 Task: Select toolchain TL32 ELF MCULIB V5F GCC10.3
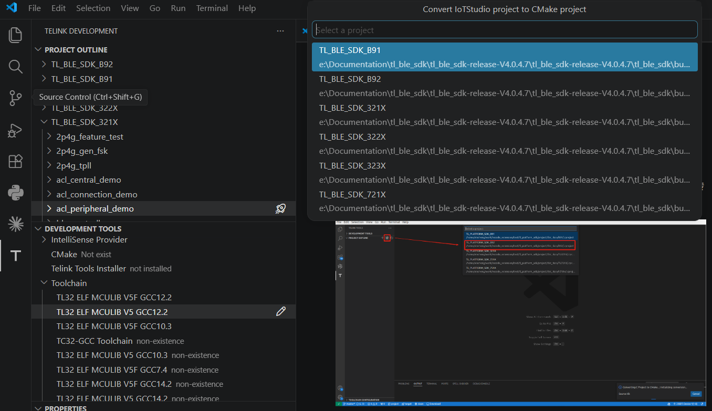pyautogui.click(x=163, y=326)
